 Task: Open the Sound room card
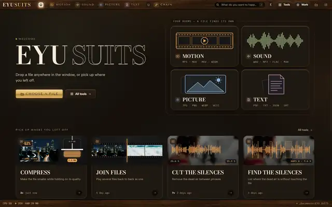coord(275,46)
